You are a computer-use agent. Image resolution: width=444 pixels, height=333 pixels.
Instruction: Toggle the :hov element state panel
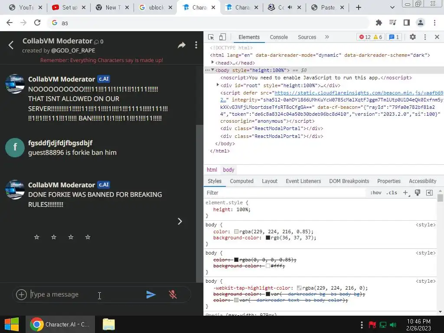coord(376,193)
